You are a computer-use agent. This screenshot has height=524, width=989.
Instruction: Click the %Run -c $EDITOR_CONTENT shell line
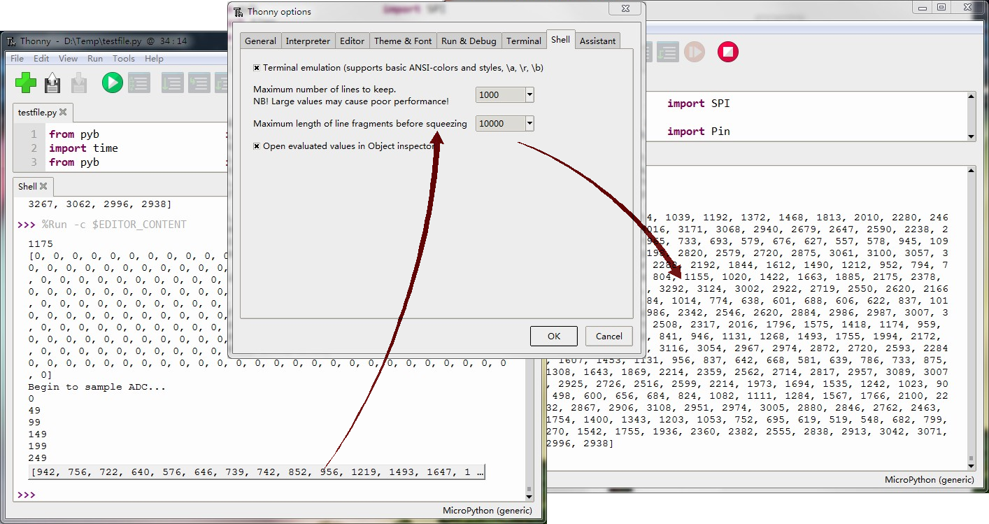tap(114, 225)
